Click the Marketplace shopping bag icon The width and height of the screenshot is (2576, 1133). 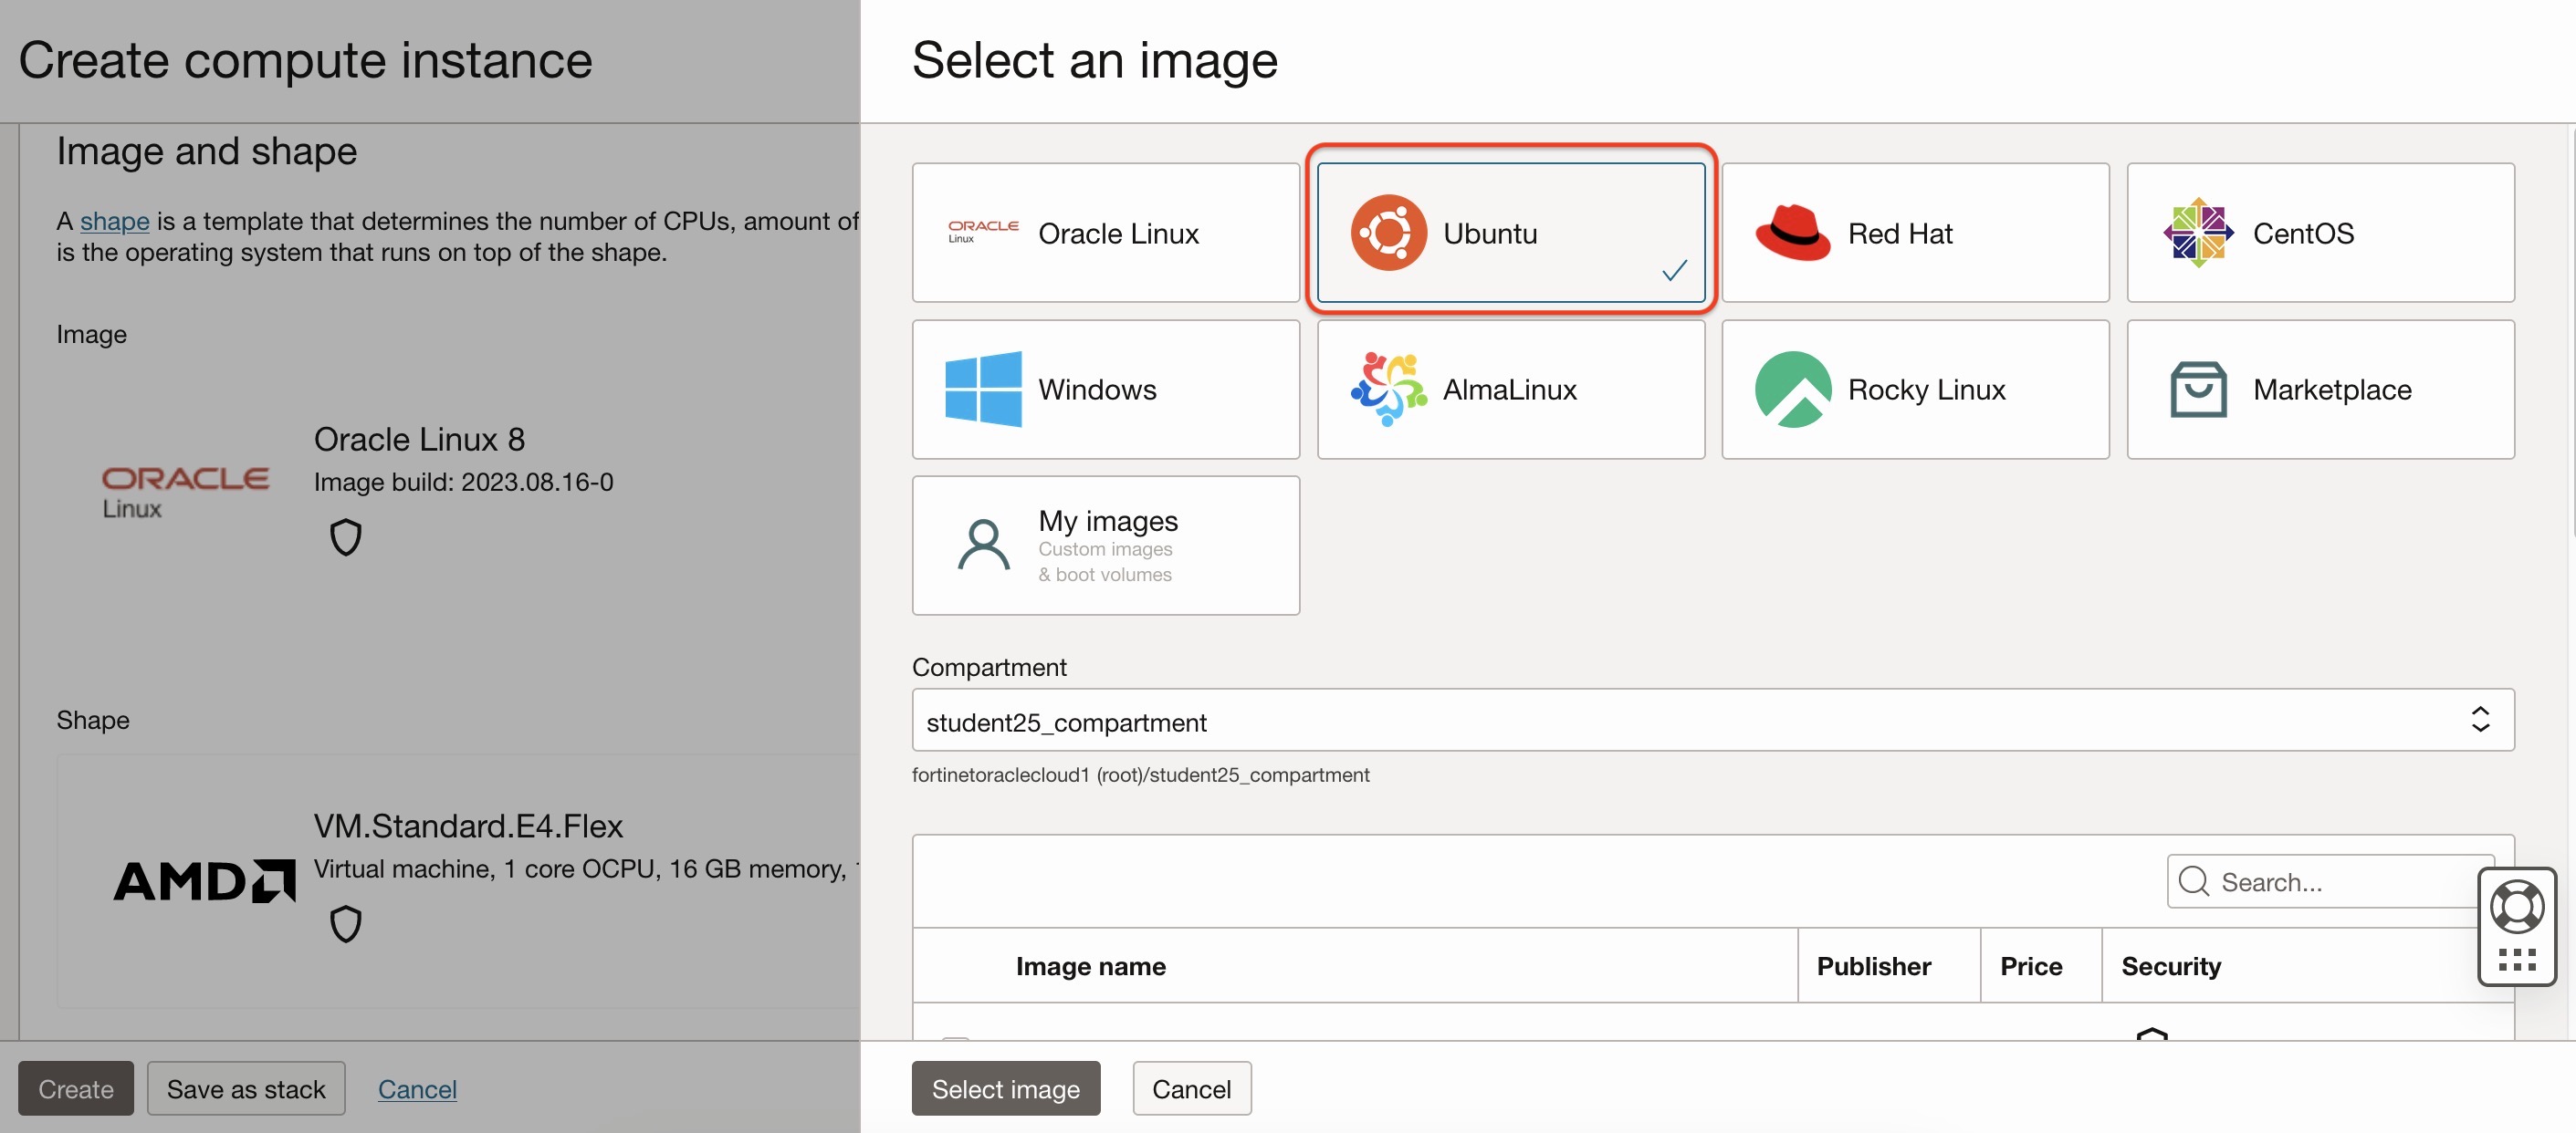tap(2198, 390)
